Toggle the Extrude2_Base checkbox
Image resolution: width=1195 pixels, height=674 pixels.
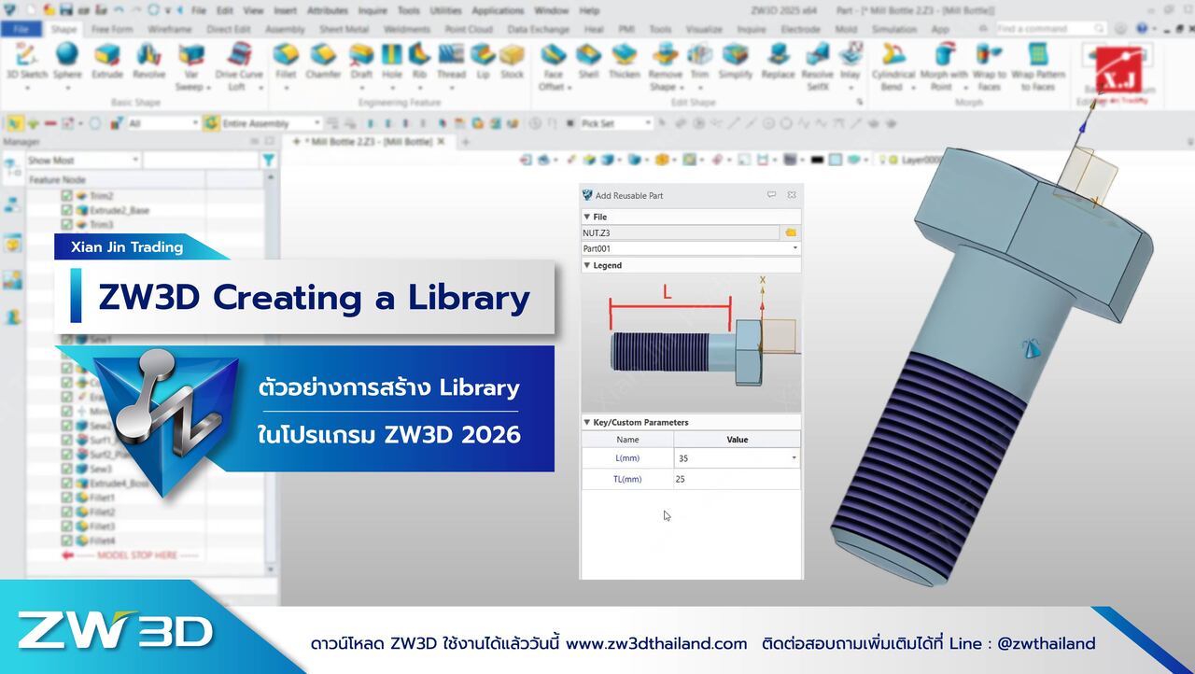tap(66, 210)
